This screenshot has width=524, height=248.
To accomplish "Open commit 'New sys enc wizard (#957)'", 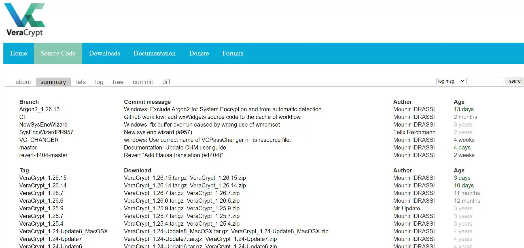I will (158, 132).
